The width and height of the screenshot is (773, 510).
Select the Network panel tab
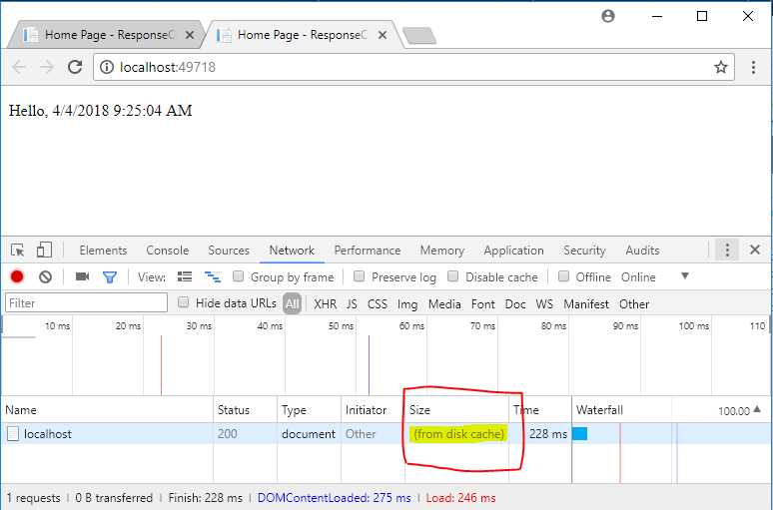292,251
